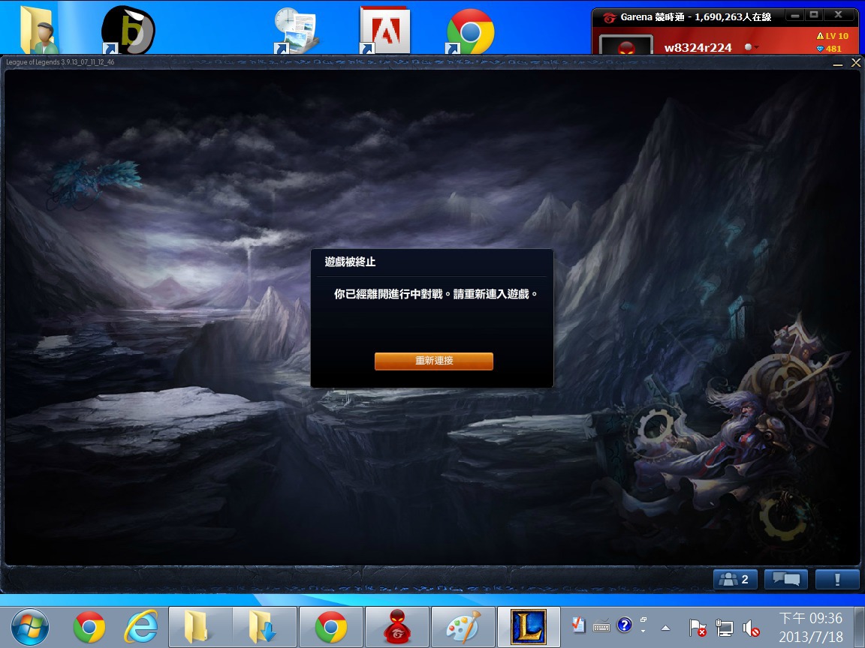The height and width of the screenshot is (648, 865).
Task: Open the downloads folder with blue arrow
Action: click(264, 627)
